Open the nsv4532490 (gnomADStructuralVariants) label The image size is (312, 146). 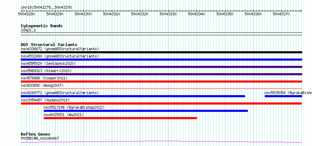click(x=60, y=56)
